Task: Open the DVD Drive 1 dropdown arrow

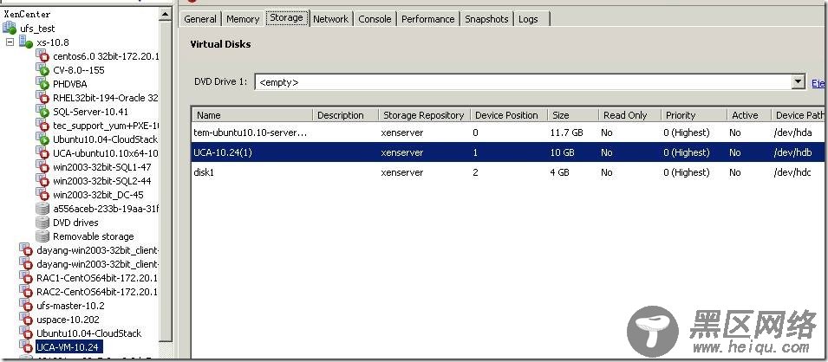Action: tap(797, 81)
